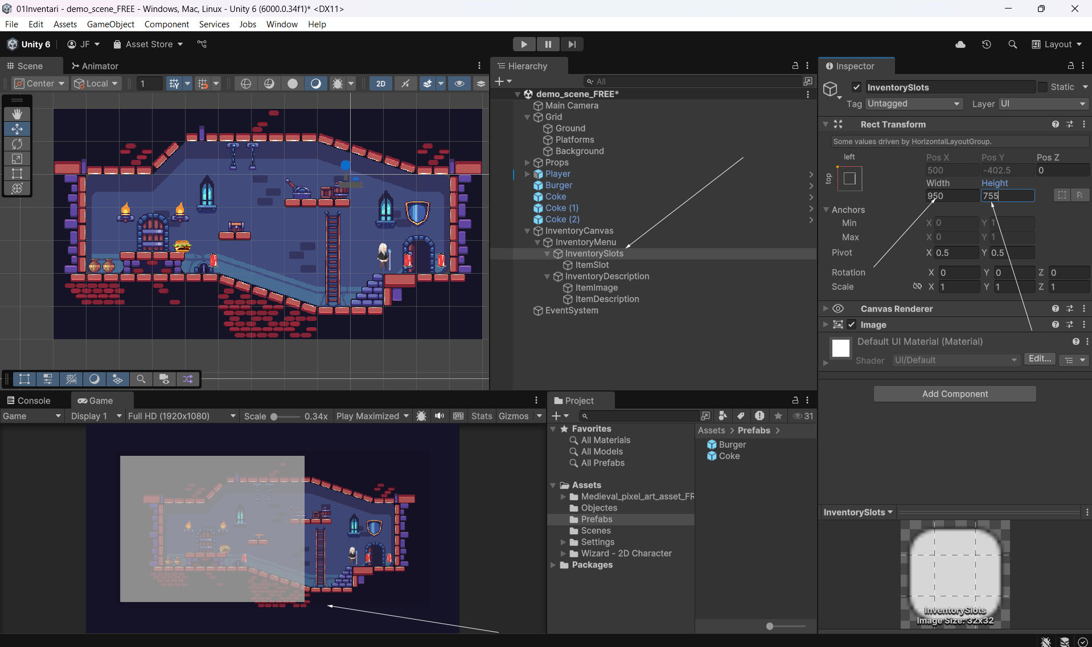Open the GameObject menu
Screen dimensions: 1092x647
[x=110, y=24]
